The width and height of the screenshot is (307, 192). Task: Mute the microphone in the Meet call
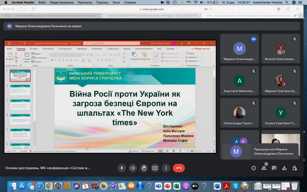pyautogui.click(x=122, y=168)
